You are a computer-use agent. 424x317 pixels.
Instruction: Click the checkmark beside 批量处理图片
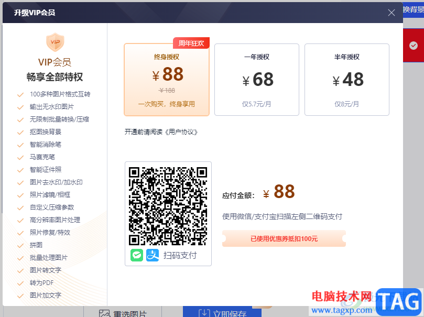tap(20, 258)
